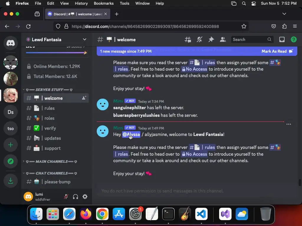
Task: Launch Visual Studio Code from dock
Action: point(201,214)
